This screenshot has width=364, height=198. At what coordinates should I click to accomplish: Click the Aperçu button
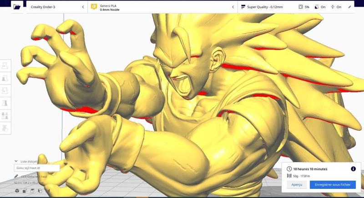297,184
